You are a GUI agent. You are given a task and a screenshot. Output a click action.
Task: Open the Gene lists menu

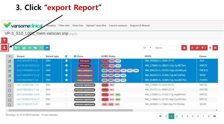pyautogui.click(x=78, y=26)
